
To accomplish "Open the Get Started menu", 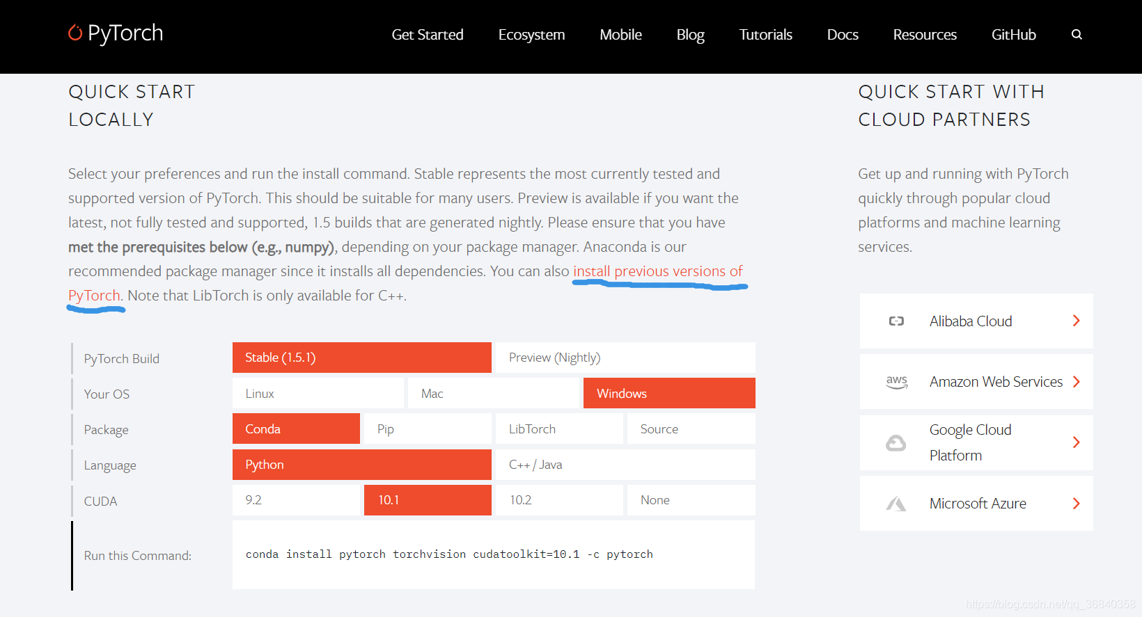I will pos(428,35).
